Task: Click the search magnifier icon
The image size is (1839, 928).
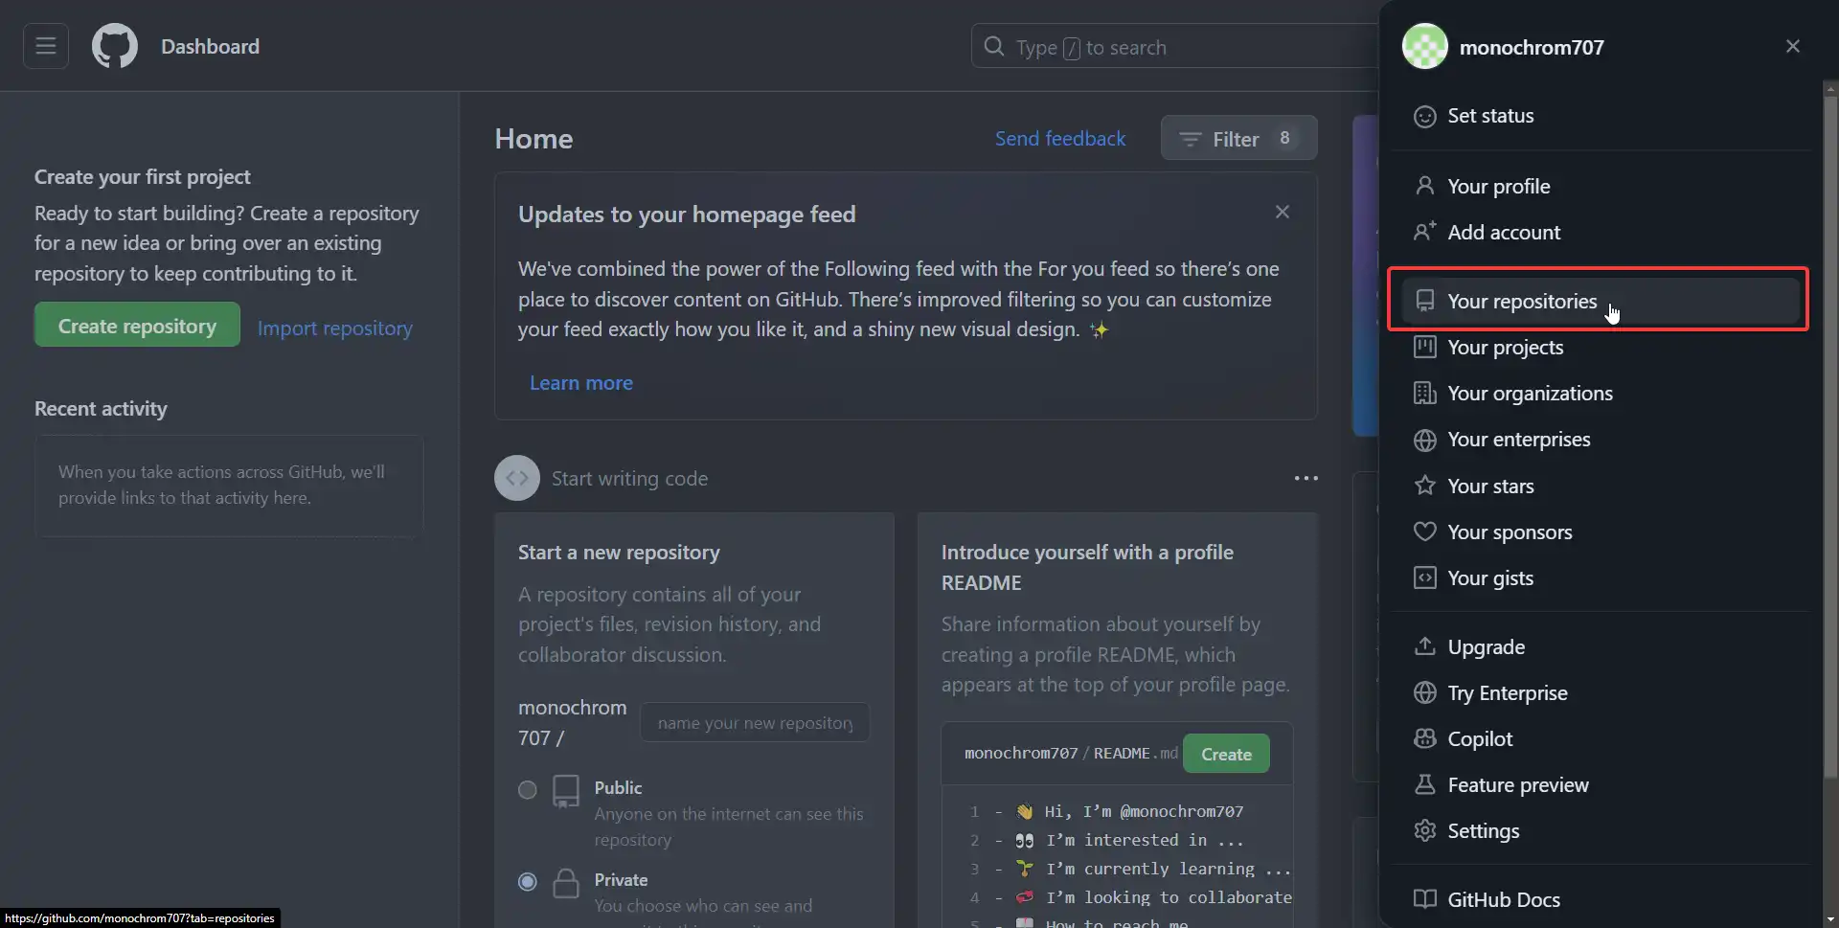Action: tap(994, 46)
